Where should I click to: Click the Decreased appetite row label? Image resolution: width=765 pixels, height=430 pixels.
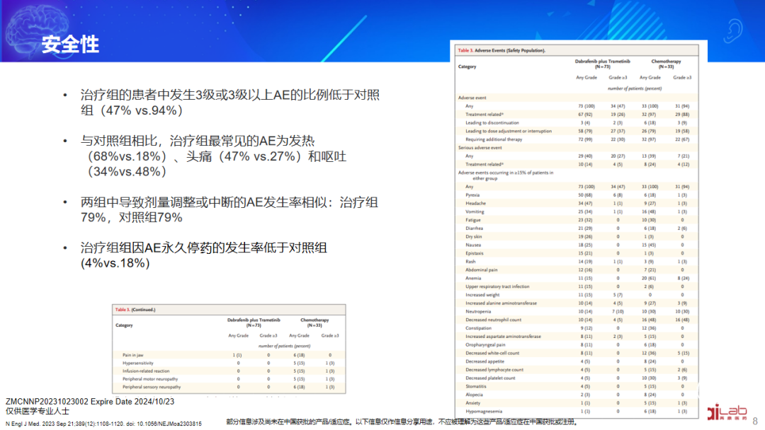(x=484, y=361)
